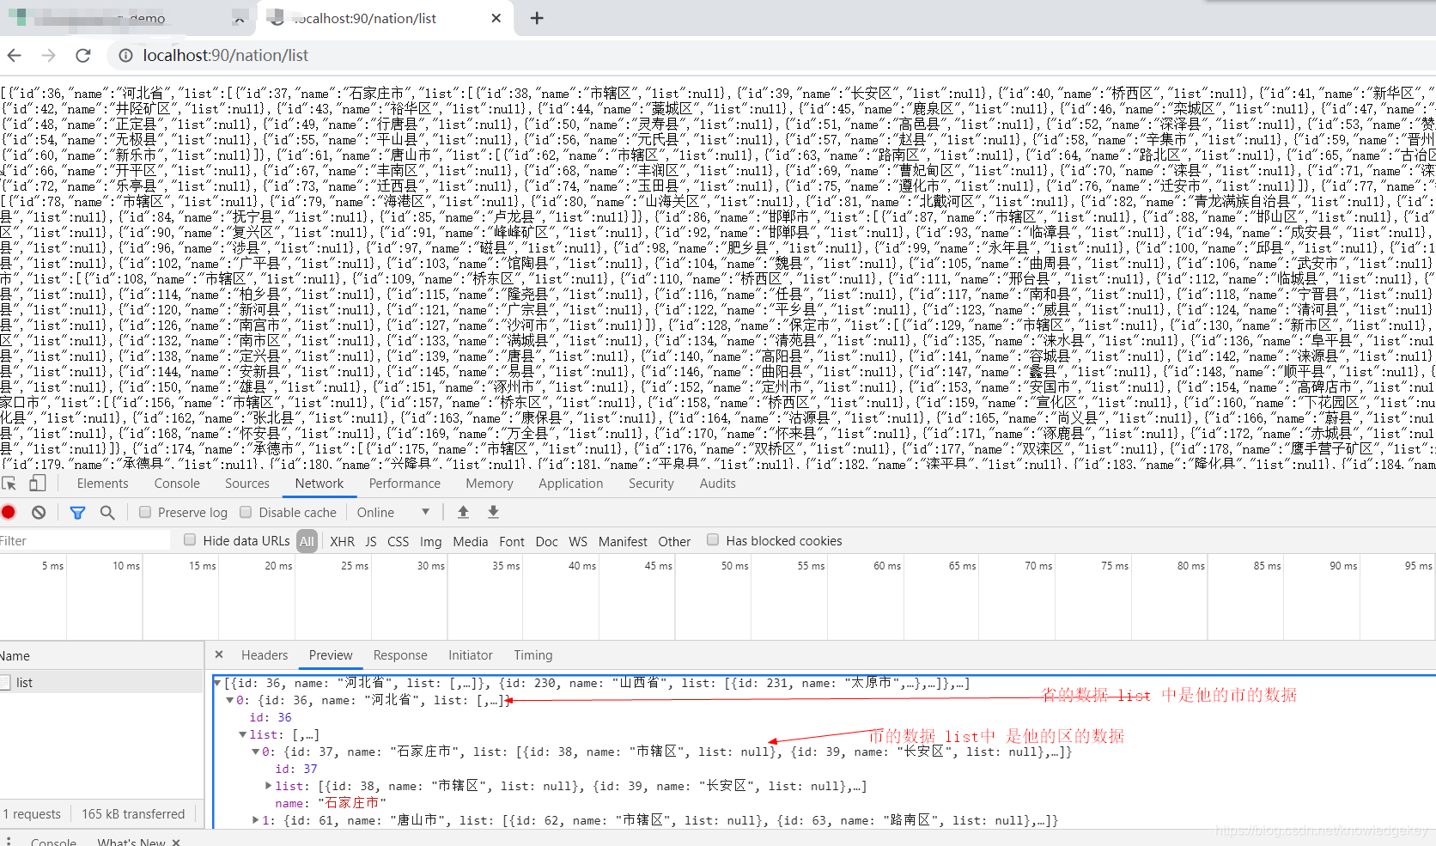Open a new browser tab

click(537, 18)
